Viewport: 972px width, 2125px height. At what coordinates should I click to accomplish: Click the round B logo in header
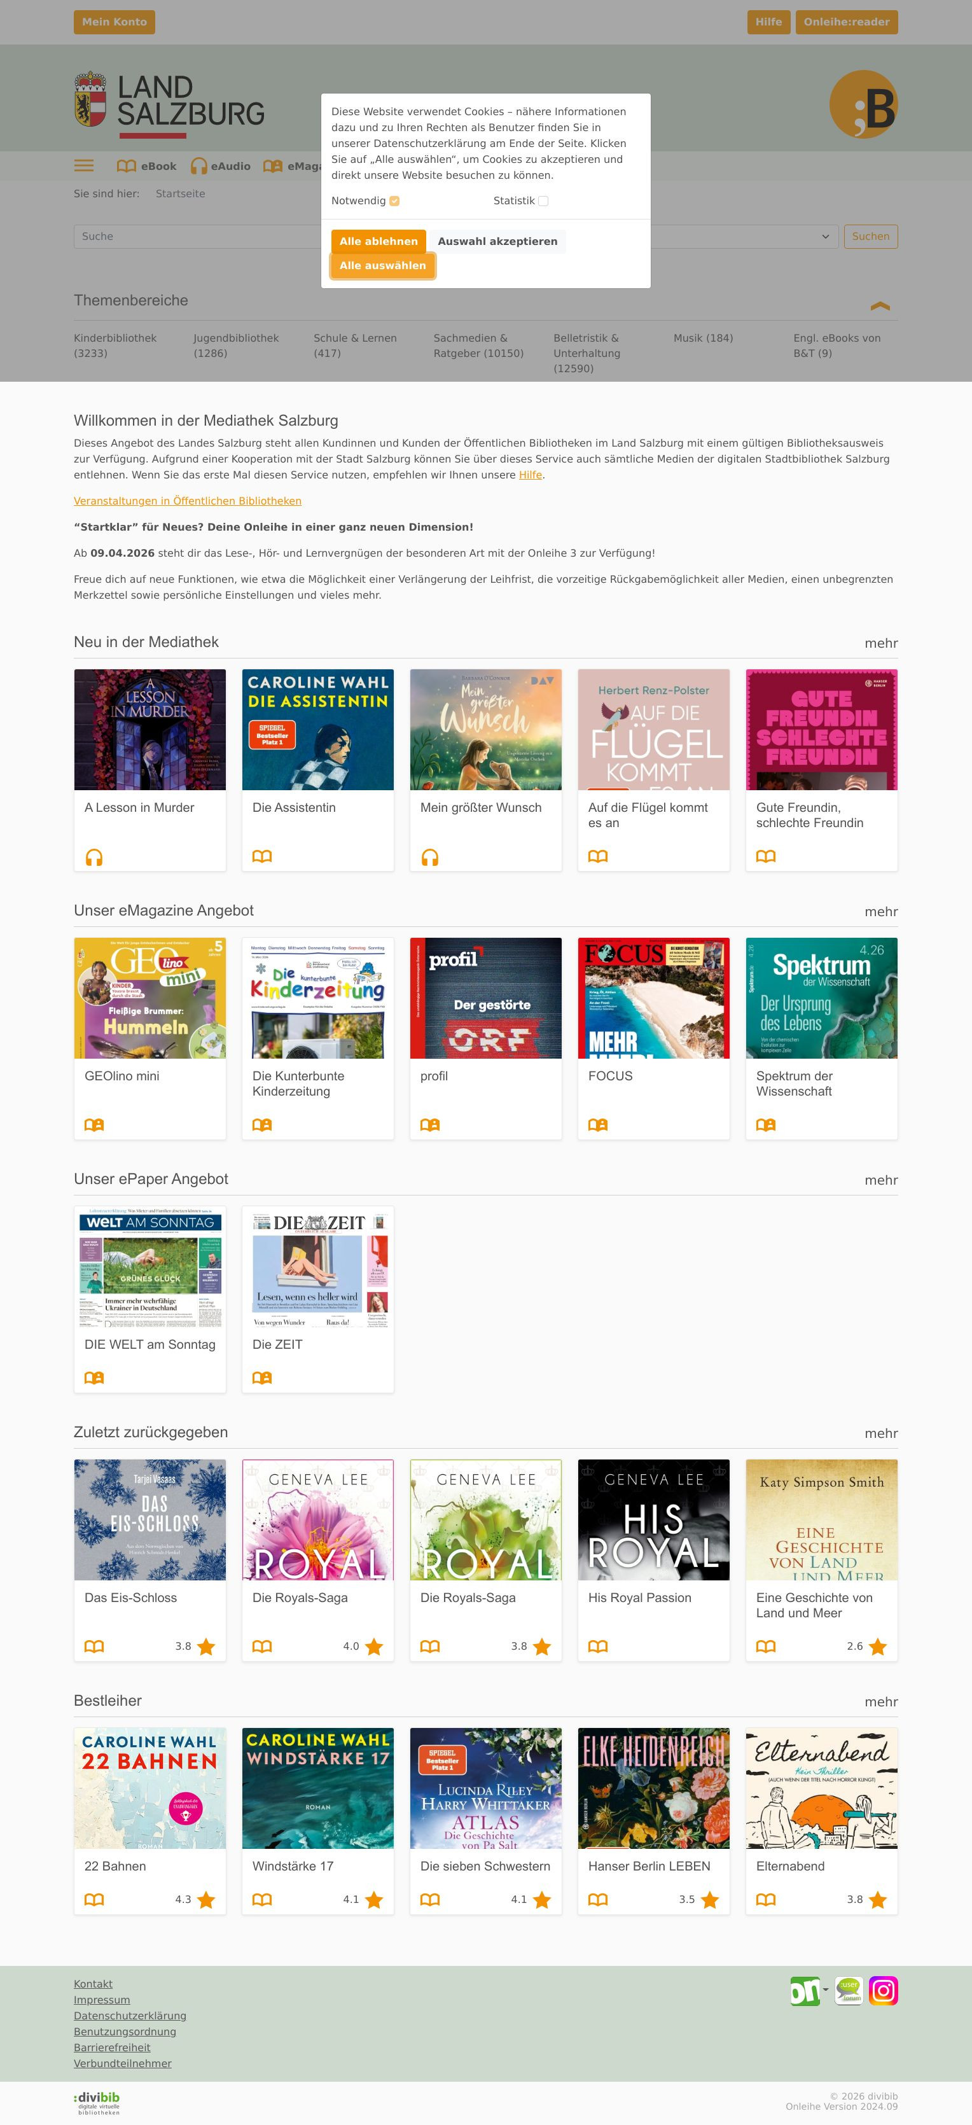coord(863,104)
